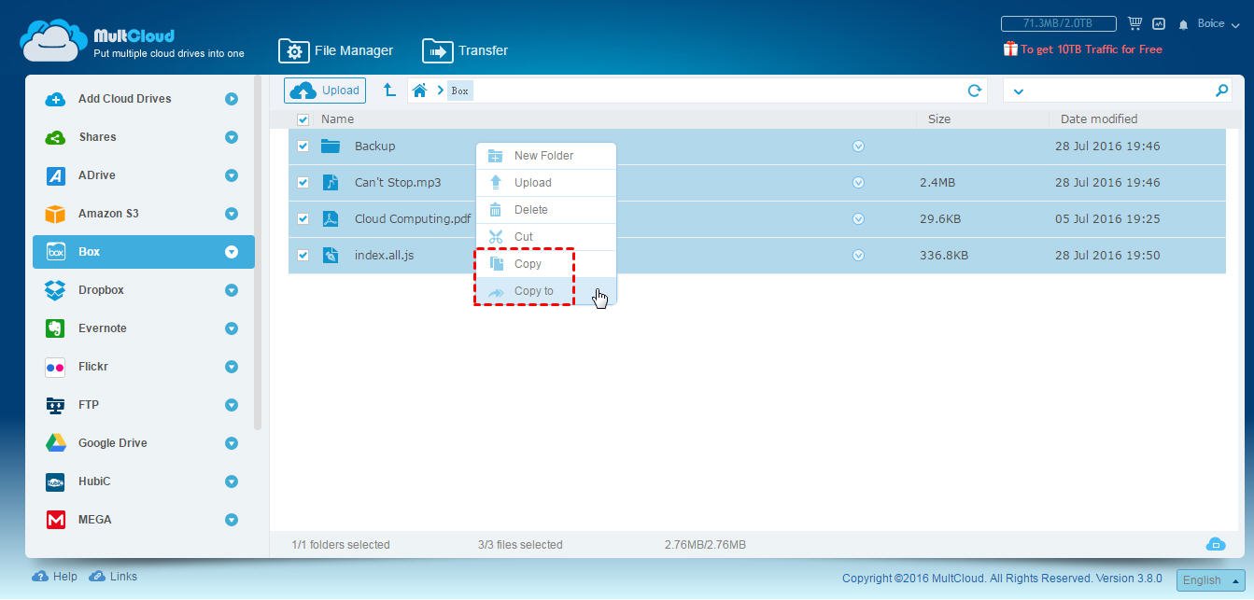Click the red gift box icon

pyautogui.click(x=1010, y=49)
